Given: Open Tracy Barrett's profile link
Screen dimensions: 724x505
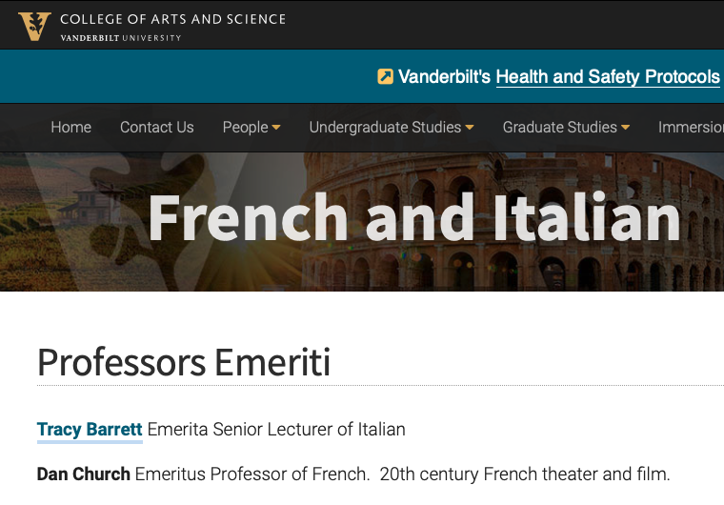Looking at the screenshot, I should tap(90, 430).
